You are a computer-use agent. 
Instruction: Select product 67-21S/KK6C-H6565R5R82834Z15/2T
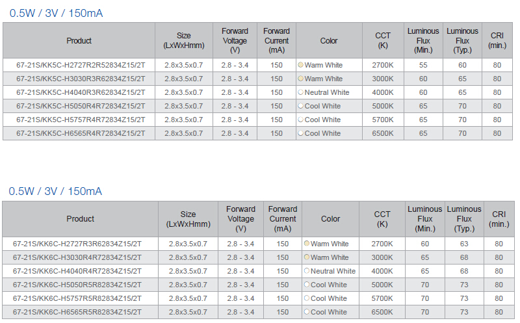point(77,312)
